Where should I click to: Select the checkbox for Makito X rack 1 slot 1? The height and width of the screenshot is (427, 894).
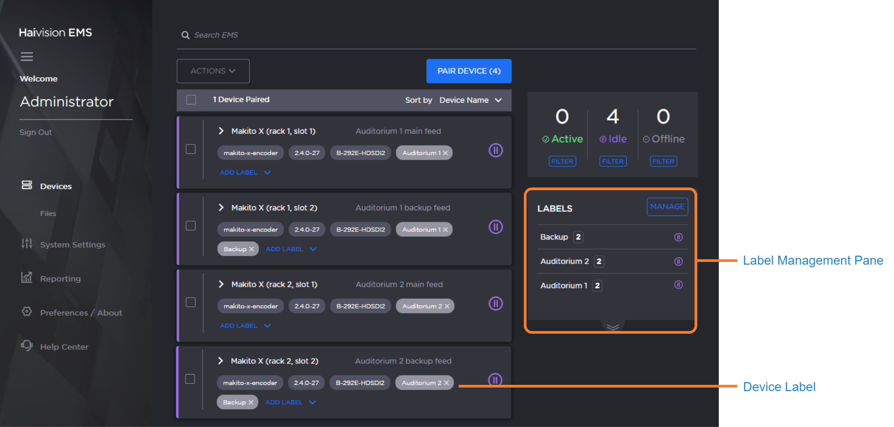coord(191,149)
